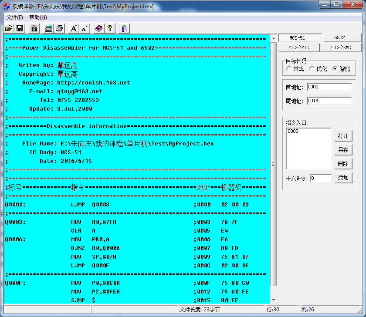
Task: Select the 优化 radio button
Action: (x=312, y=69)
